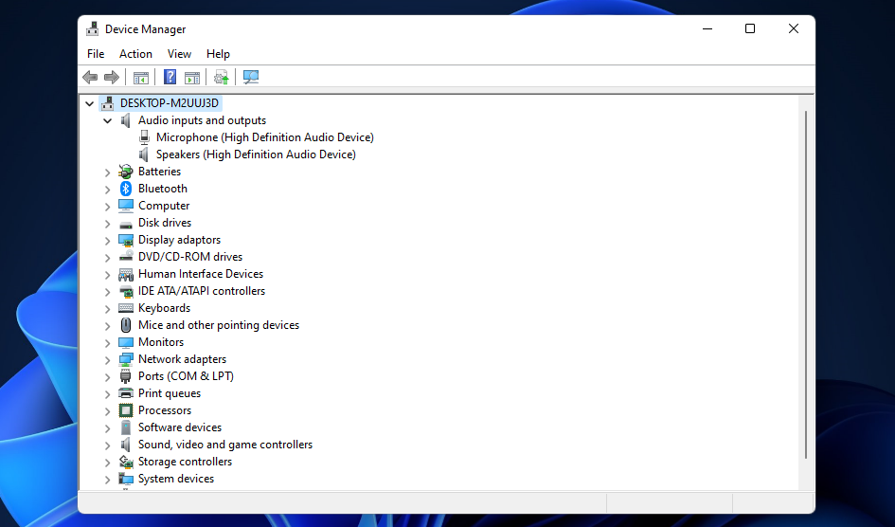
Task: Click the Forward arrow toolbar icon
Action: [112, 78]
